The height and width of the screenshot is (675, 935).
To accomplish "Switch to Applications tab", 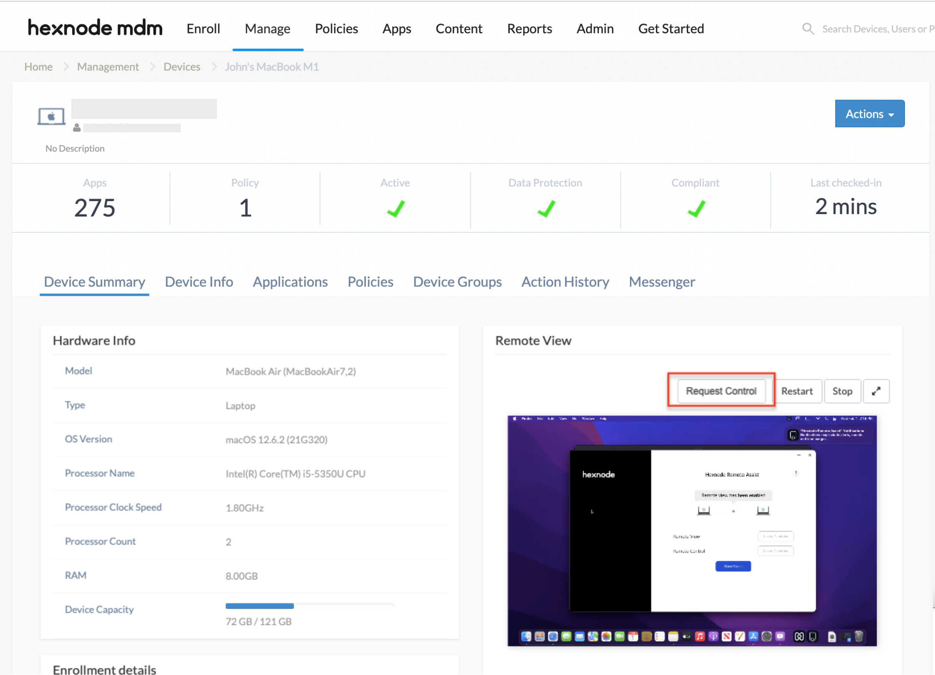I will [x=290, y=282].
